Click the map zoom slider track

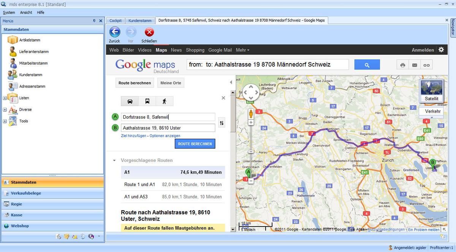click(251, 152)
